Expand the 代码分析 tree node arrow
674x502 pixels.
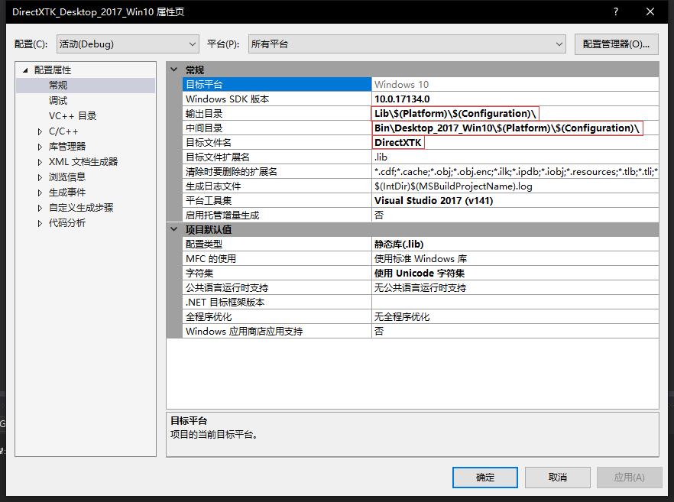tap(40, 223)
